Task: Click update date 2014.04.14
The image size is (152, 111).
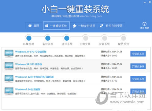Action: pyautogui.click(x=117, y=89)
